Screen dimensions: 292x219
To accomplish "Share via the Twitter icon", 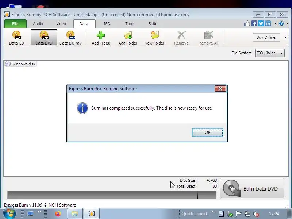I will [x=261, y=23].
